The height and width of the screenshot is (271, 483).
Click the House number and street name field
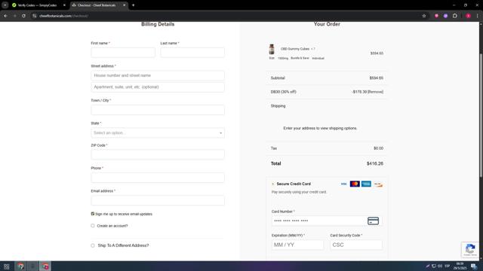[x=158, y=75]
